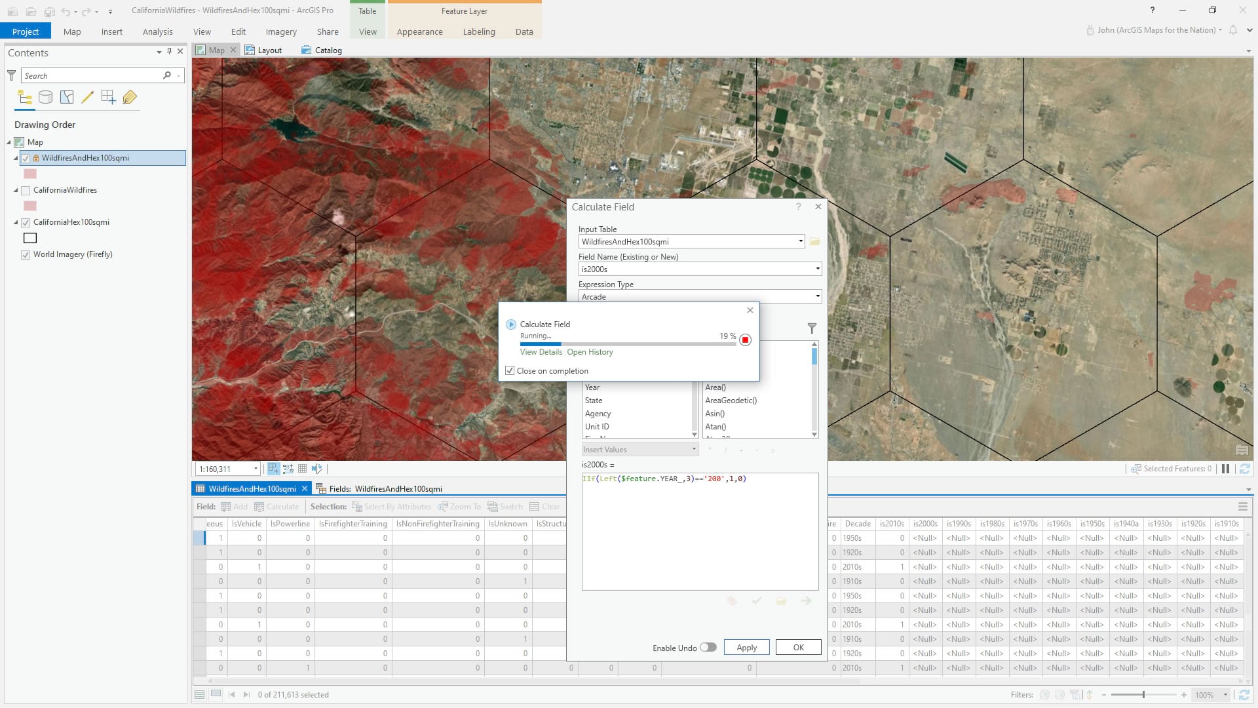Toggle World Imagery (Firefly) visibility
1258x708 pixels.
tap(26, 254)
